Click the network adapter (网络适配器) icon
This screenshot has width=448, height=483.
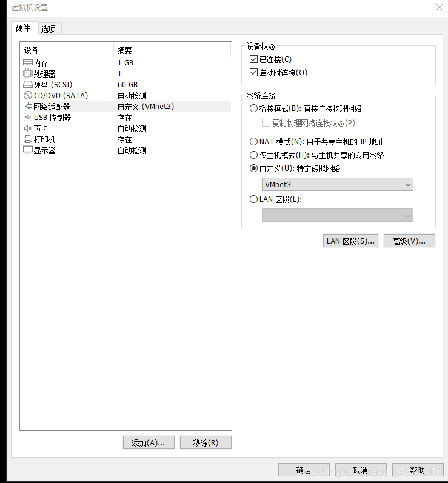[27, 106]
